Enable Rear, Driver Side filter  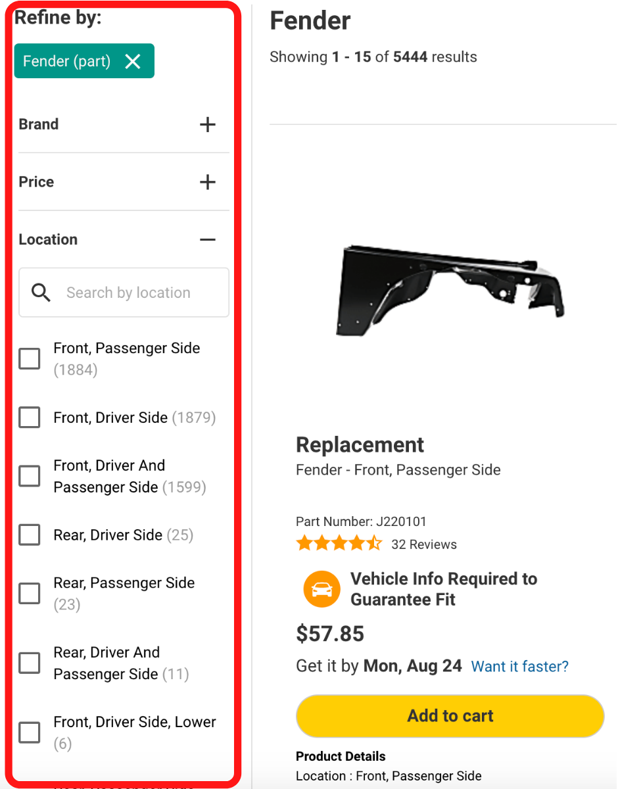coord(29,535)
